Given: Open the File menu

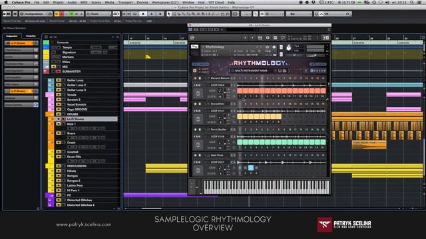Looking at the screenshot, I should tap(37, 2).
